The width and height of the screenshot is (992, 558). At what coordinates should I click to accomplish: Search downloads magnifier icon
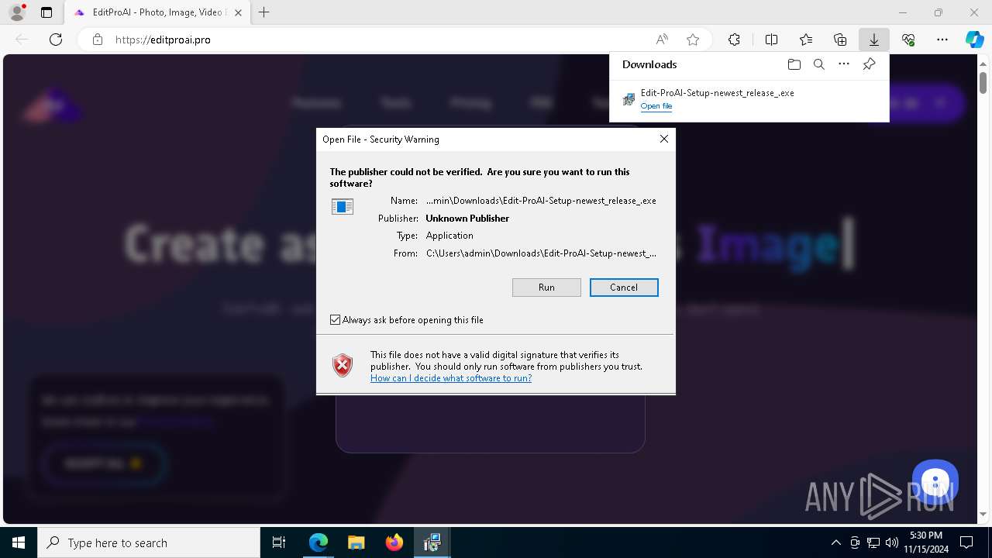coord(818,64)
